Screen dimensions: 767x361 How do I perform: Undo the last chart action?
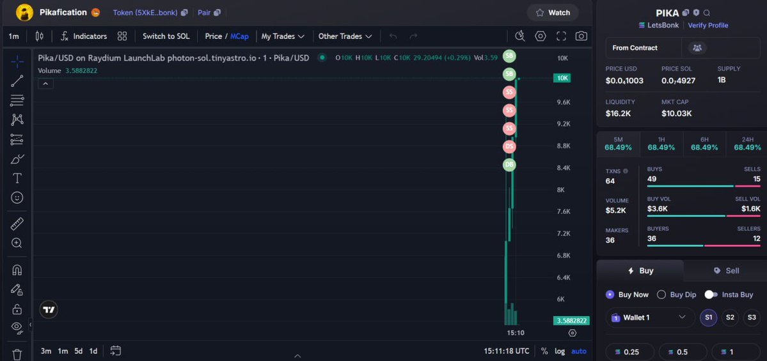coord(393,36)
